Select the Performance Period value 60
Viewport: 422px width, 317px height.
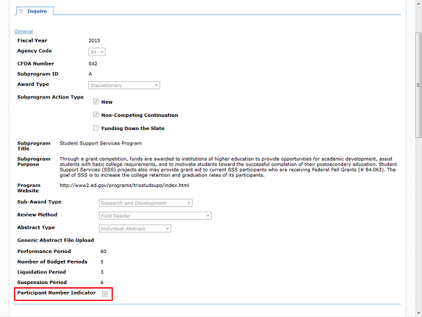[104, 252]
